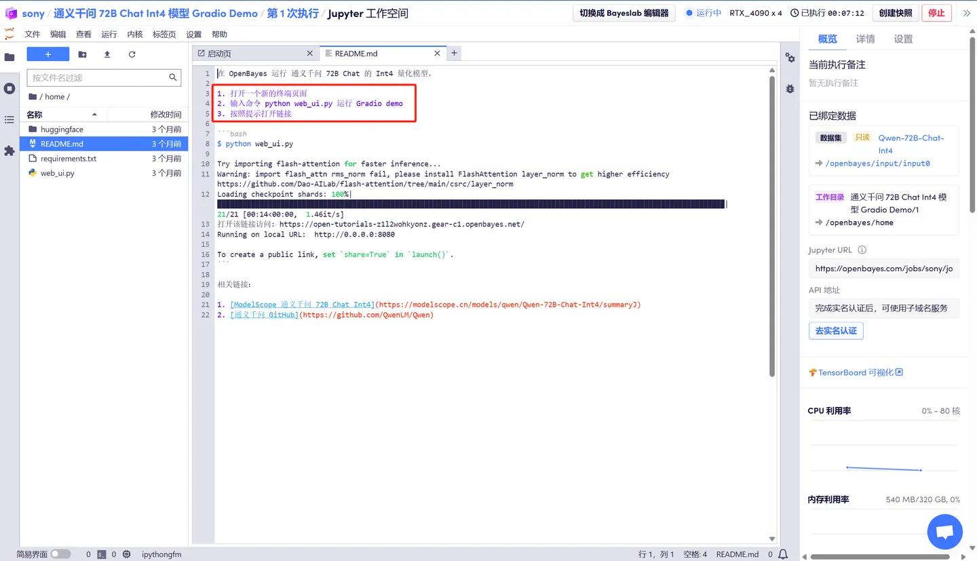Close the 启动页 tab
The width and height of the screenshot is (977, 561).
tap(310, 53)
